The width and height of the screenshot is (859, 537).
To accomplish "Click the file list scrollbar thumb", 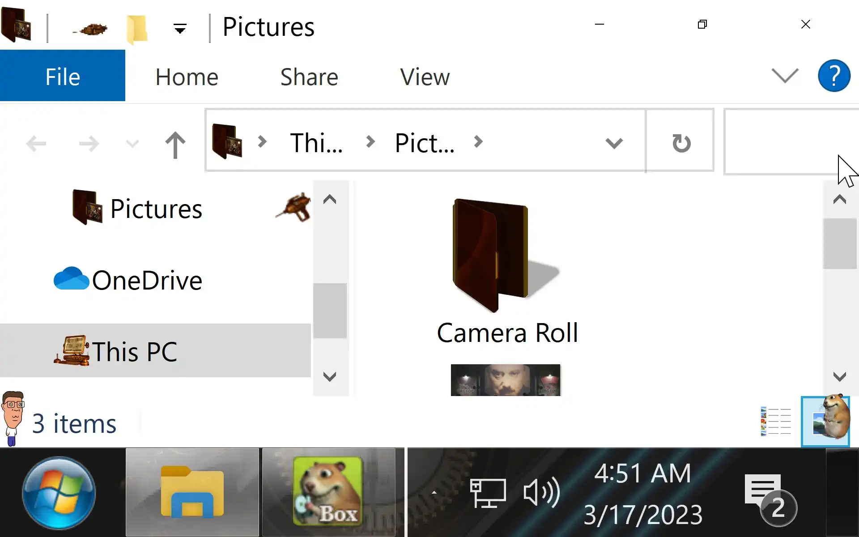I will tap(839, 243).
